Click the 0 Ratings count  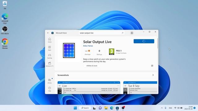click(99, 52)
